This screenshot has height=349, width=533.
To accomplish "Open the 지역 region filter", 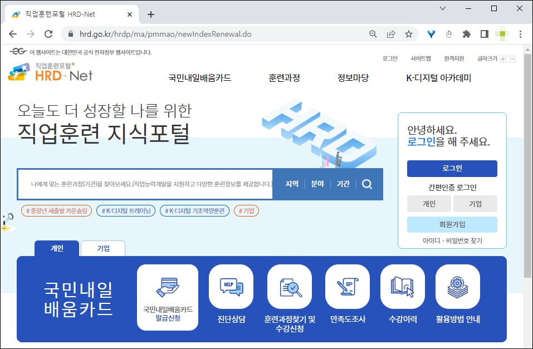I will tap(293, 184).
